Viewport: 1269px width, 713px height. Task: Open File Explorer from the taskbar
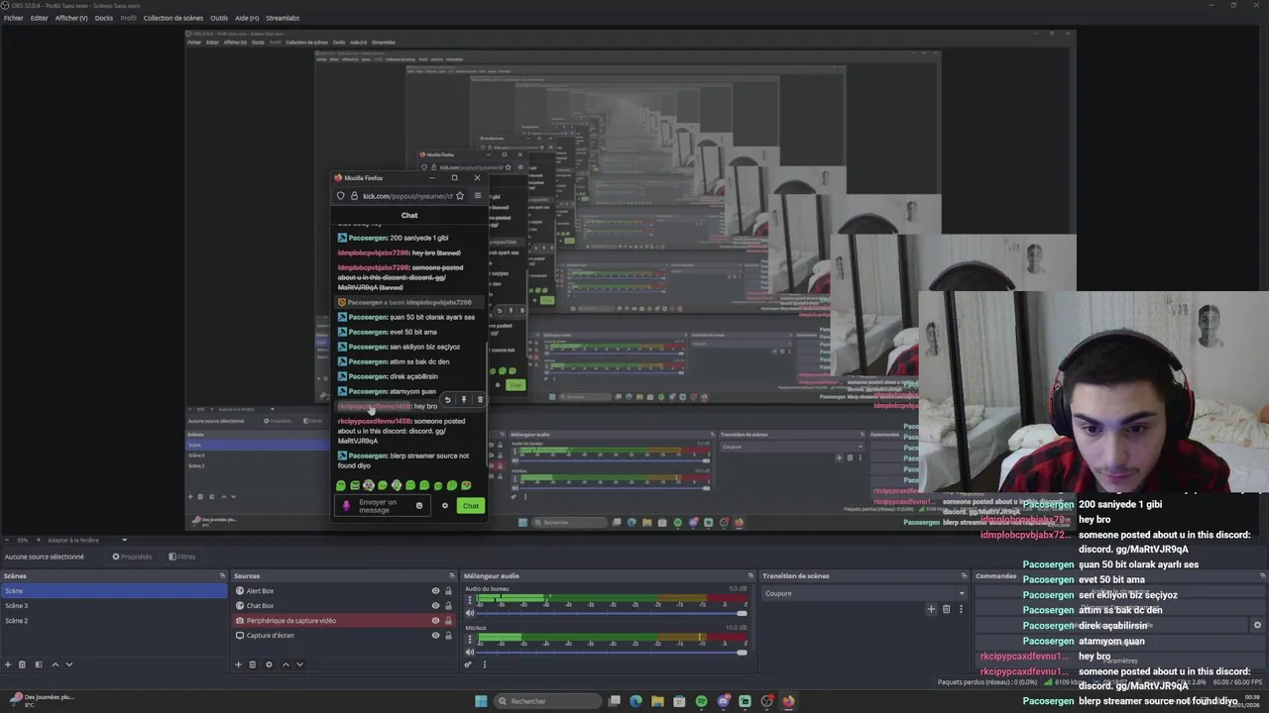657,701
